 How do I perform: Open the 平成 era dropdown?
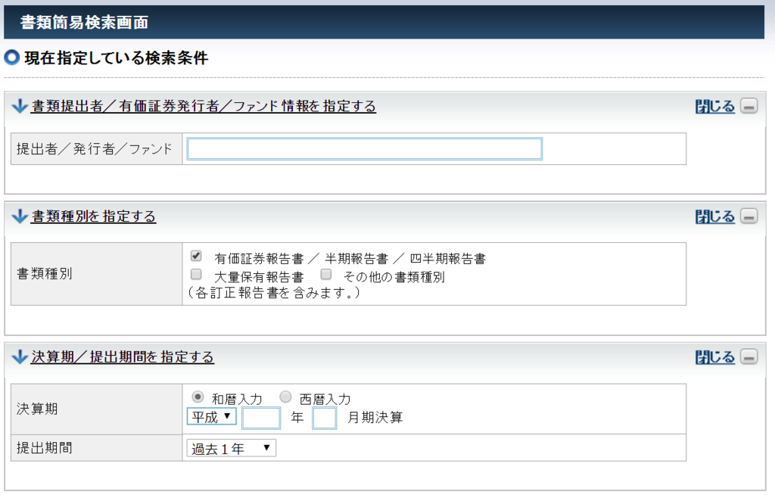point(212,416)
